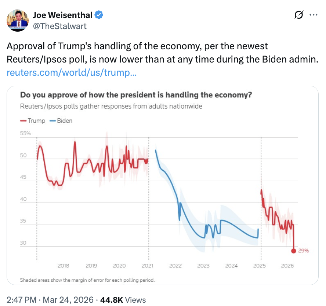
Task: Click the 55% y-axis label
Action: pyautogui.click(x=25, y=134)
